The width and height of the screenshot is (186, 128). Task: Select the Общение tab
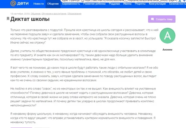(x=53, y=4)
